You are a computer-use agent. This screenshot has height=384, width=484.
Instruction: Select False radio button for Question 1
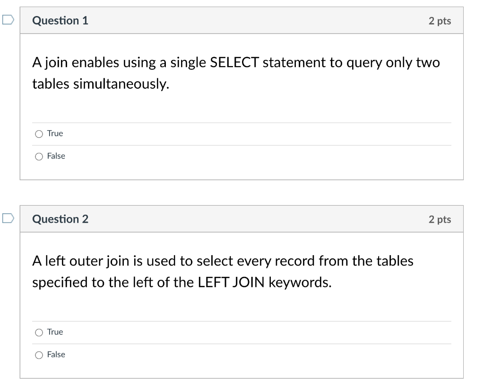(39, 157)
